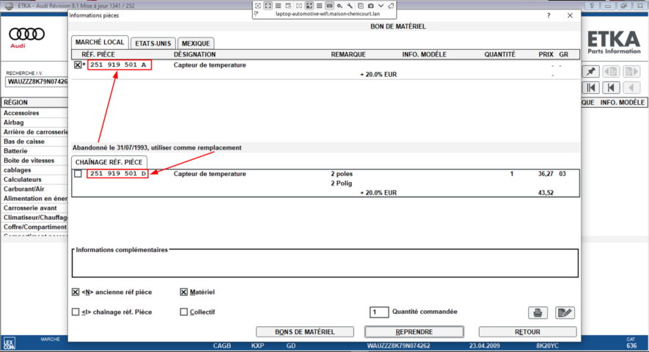Screen dimensions: 649x352
Task: Click inside the Informations complémentaires box
Action: click(325, 264)
